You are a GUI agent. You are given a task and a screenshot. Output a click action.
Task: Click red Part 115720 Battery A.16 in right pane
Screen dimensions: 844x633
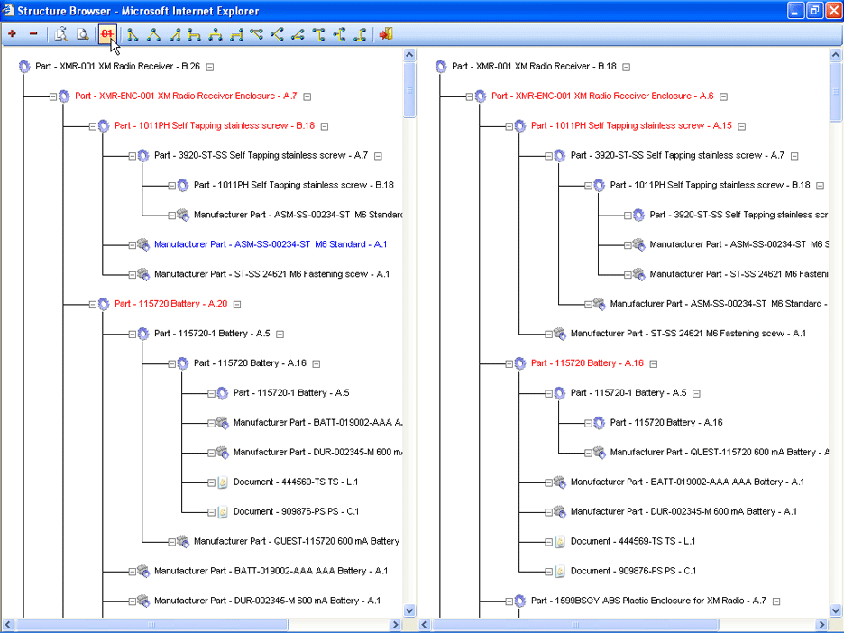(x=587, y=363)
